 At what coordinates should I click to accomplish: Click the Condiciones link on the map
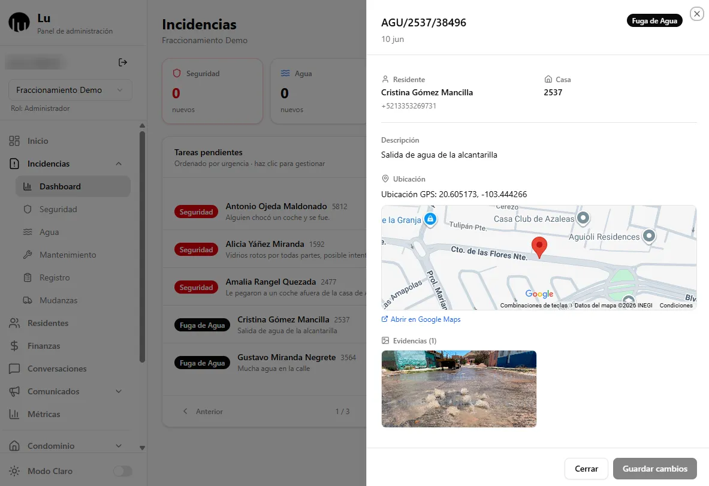point(676,305)
